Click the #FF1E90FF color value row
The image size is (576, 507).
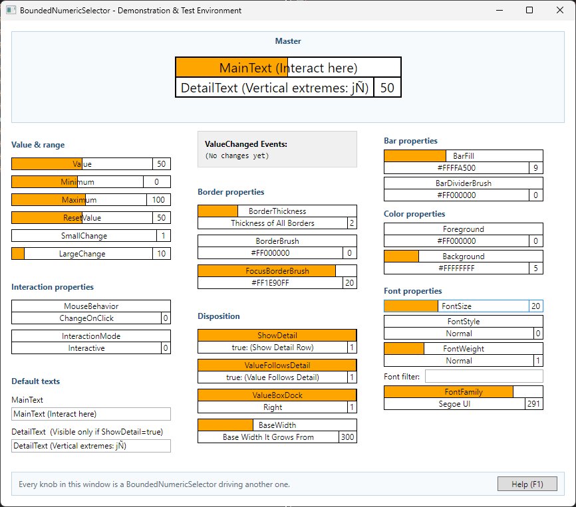tap(270, 283)
